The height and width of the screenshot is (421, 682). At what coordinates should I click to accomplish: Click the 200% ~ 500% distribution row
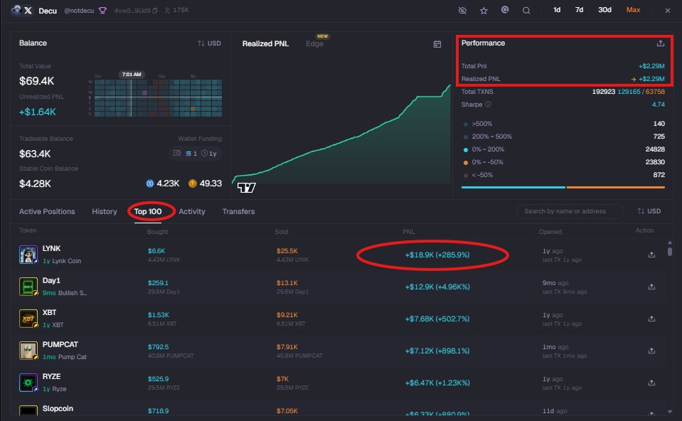(563, 137)
